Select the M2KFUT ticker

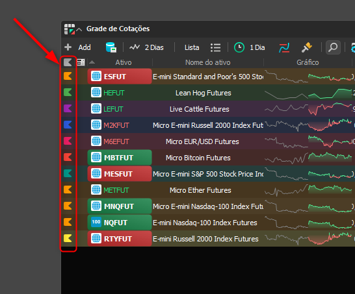tap(116, 125)
